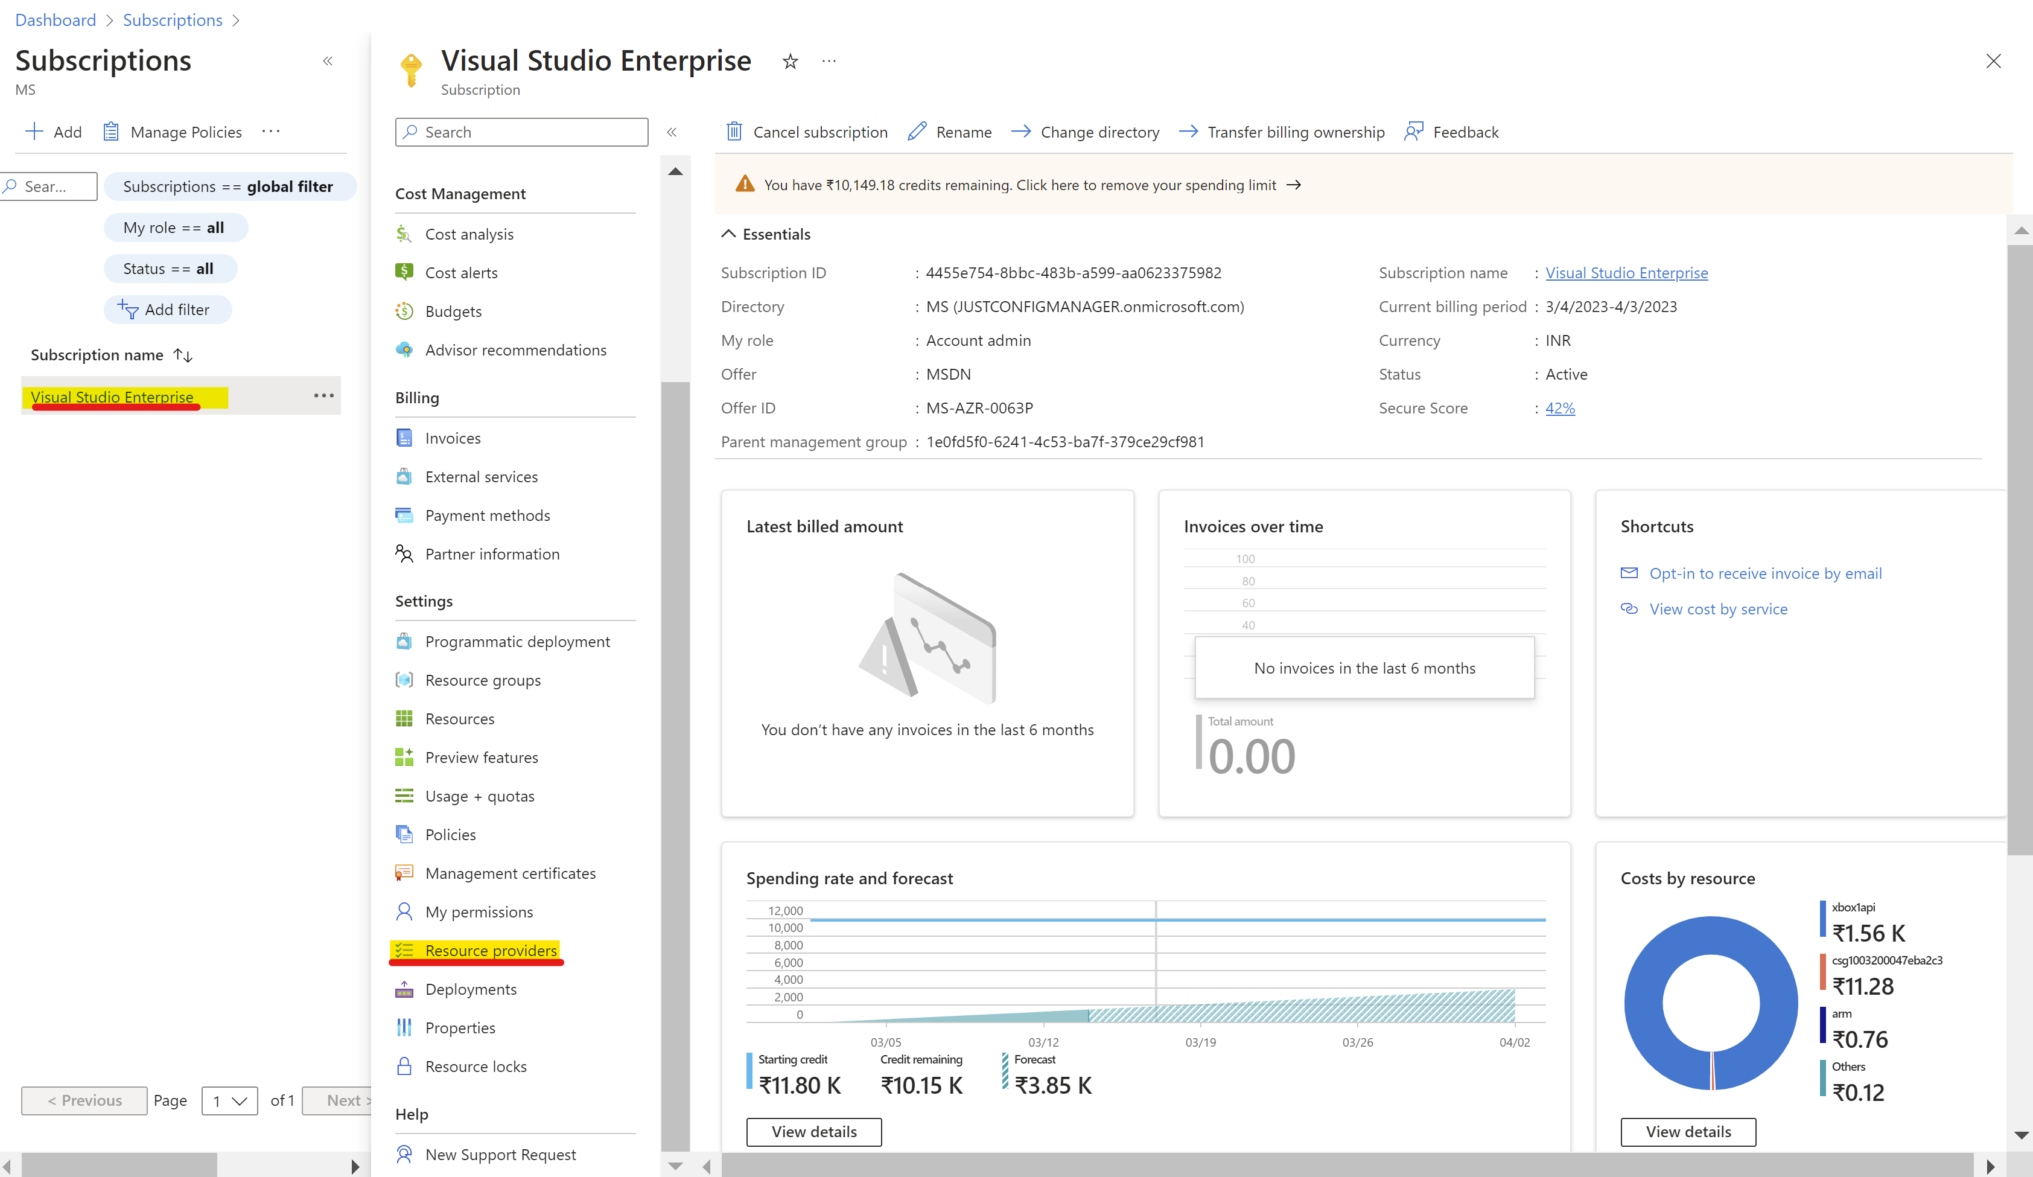Click in the resource menu Search field
Screen dimensions: 2033x1177
pyautogui.click(x=522, y=132)
